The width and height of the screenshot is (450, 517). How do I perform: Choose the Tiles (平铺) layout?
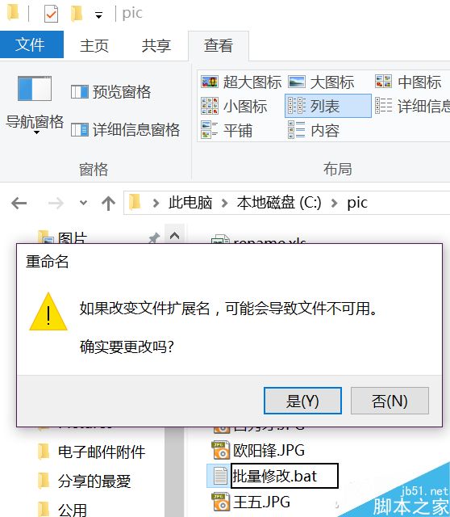tap(227, 130)
